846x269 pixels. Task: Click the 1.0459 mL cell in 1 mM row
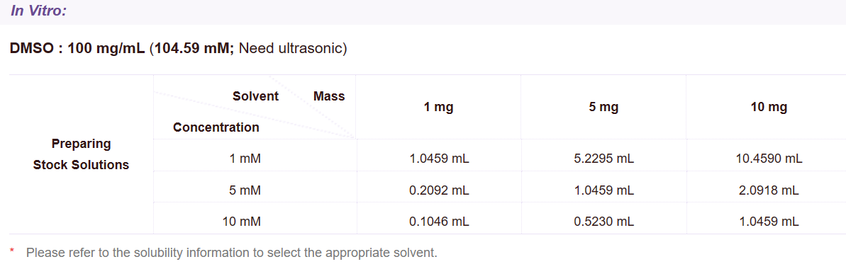(439, 159)
